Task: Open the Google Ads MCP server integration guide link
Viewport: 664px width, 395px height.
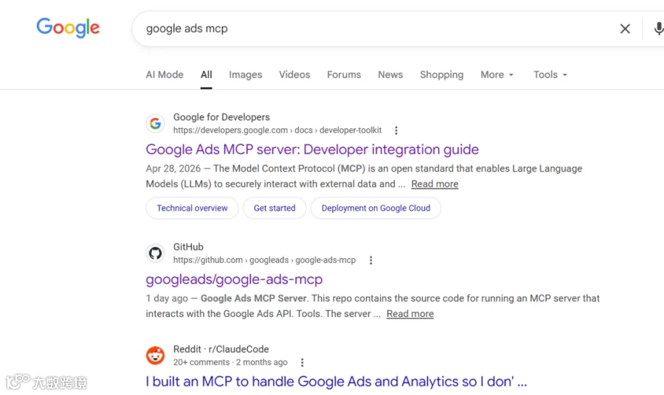Action: pos(312,150)
